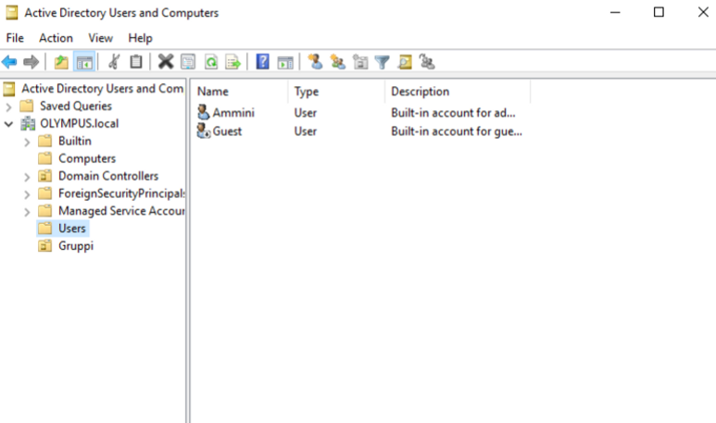Select the Guest user entry
716x423 pixels.
(x=227, y=131)
